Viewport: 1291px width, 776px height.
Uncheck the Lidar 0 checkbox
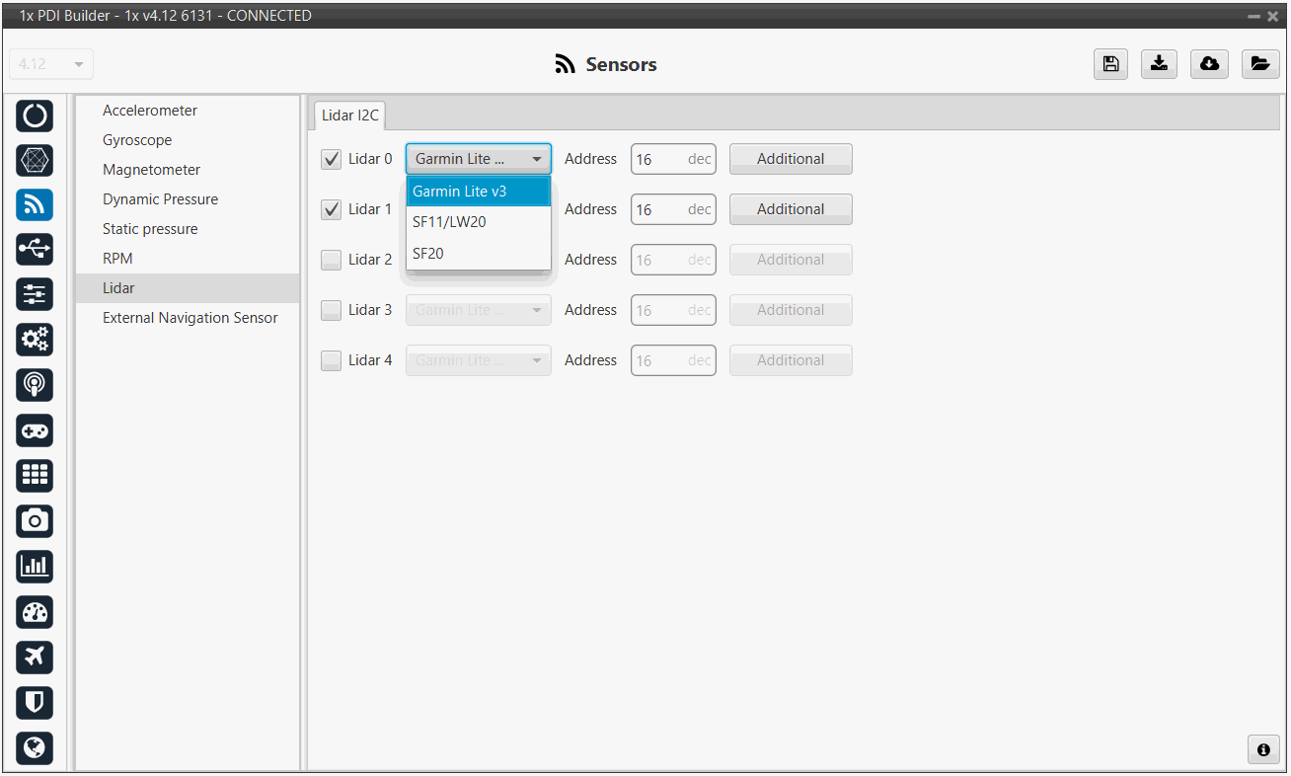[x=332, y=159]
